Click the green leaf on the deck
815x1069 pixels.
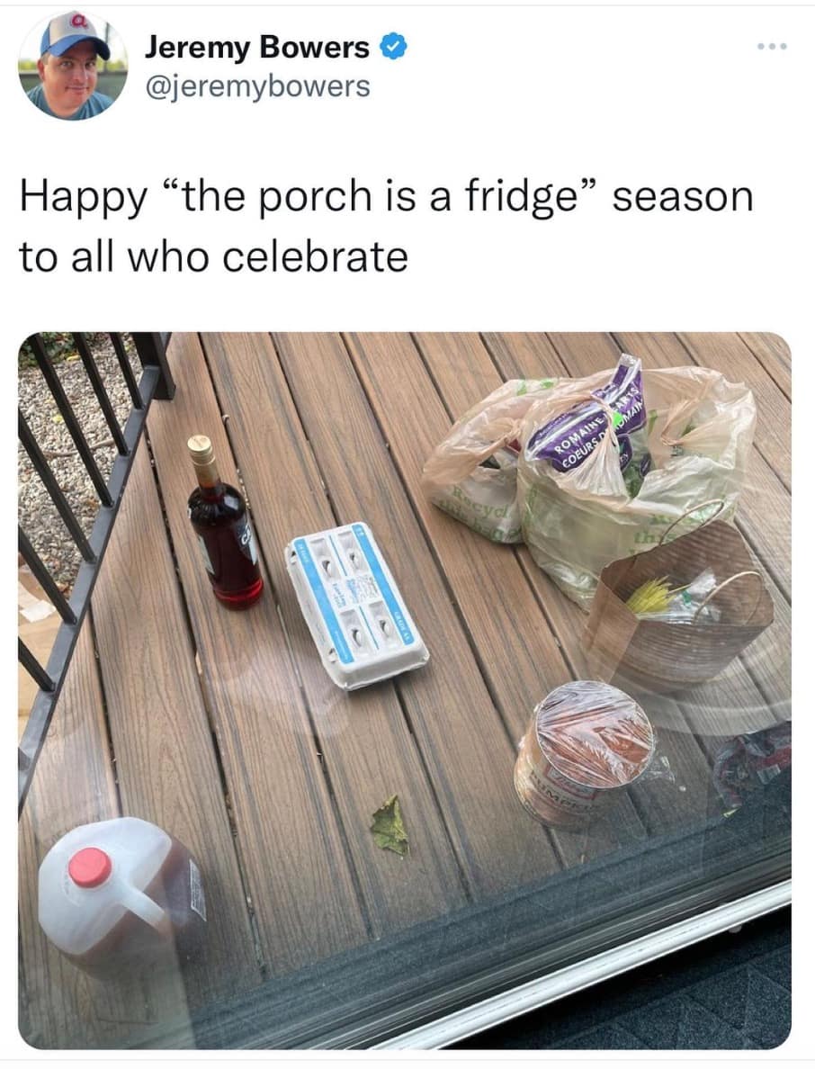coord(390,826)
